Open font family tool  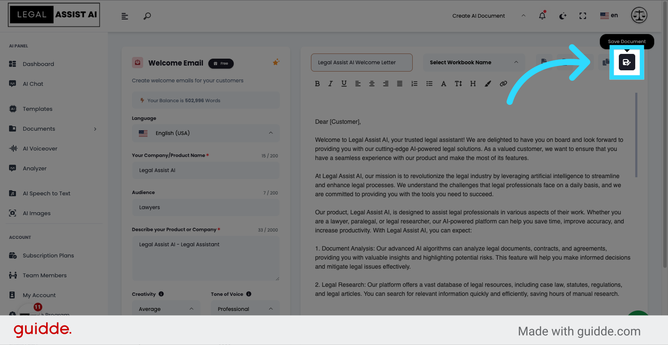[443, 84]
